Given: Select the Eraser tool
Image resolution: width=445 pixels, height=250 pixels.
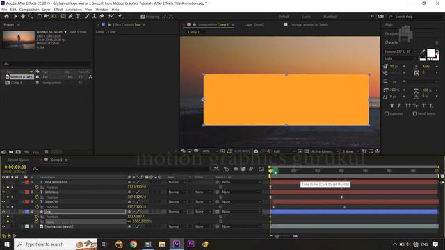Looking at the screenshot, I should click(x=102, y=17).
